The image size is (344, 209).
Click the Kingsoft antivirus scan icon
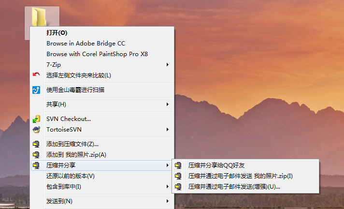(x=36, y=90)
